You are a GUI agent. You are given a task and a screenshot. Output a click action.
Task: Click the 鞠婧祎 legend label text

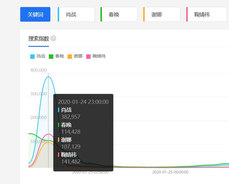[x=99, y=56]
